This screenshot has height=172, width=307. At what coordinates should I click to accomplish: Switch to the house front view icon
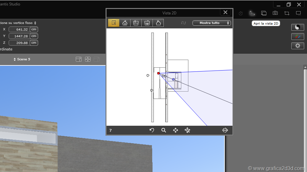tap(125, 23)
